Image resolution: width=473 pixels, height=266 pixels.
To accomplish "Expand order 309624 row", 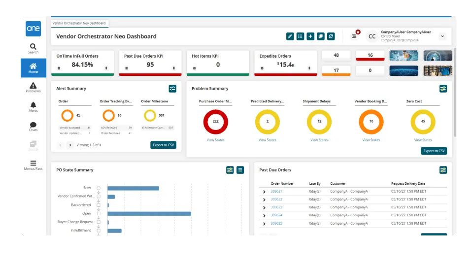I will tap(264, 215).
